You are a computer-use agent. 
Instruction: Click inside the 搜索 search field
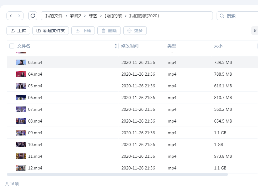(238, 16)
